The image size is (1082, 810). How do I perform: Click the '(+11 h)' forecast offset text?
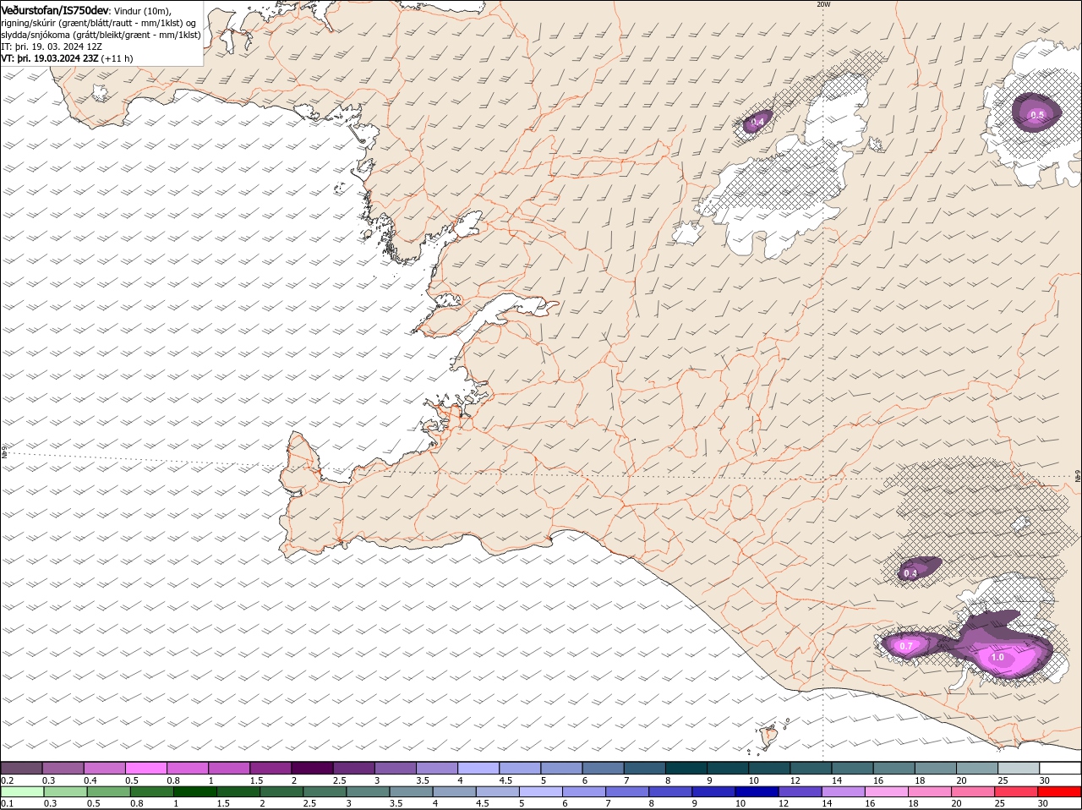tap(117, 58)
